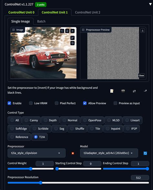153x190 pixels.
Task: Click the brush tool icon on the image
Action: [72, 38]
